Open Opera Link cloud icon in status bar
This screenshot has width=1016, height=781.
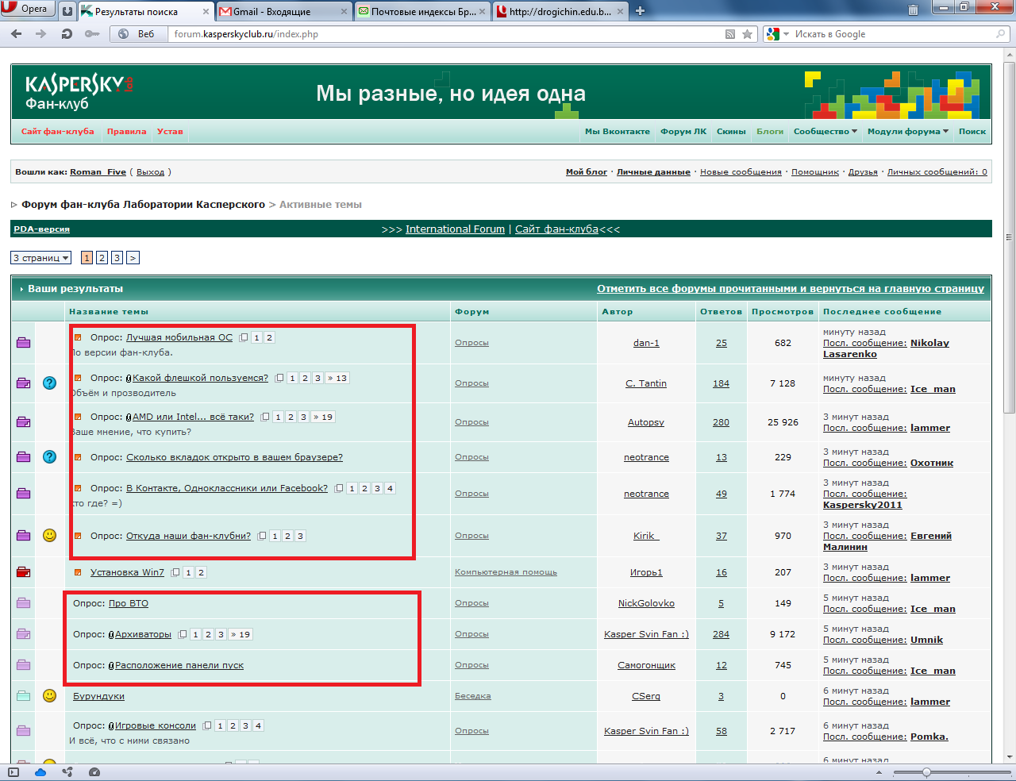pos(40,772)
